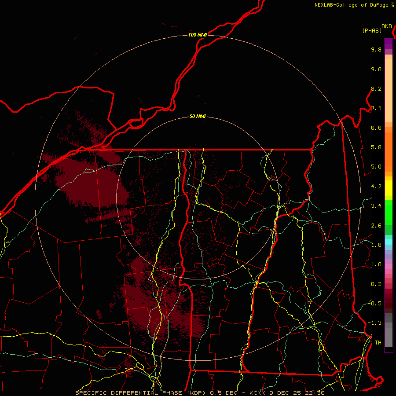The height and width of the screenshot is (396, 396).
Task: Click the [PHAS] units label
Action: pos(372,31)
